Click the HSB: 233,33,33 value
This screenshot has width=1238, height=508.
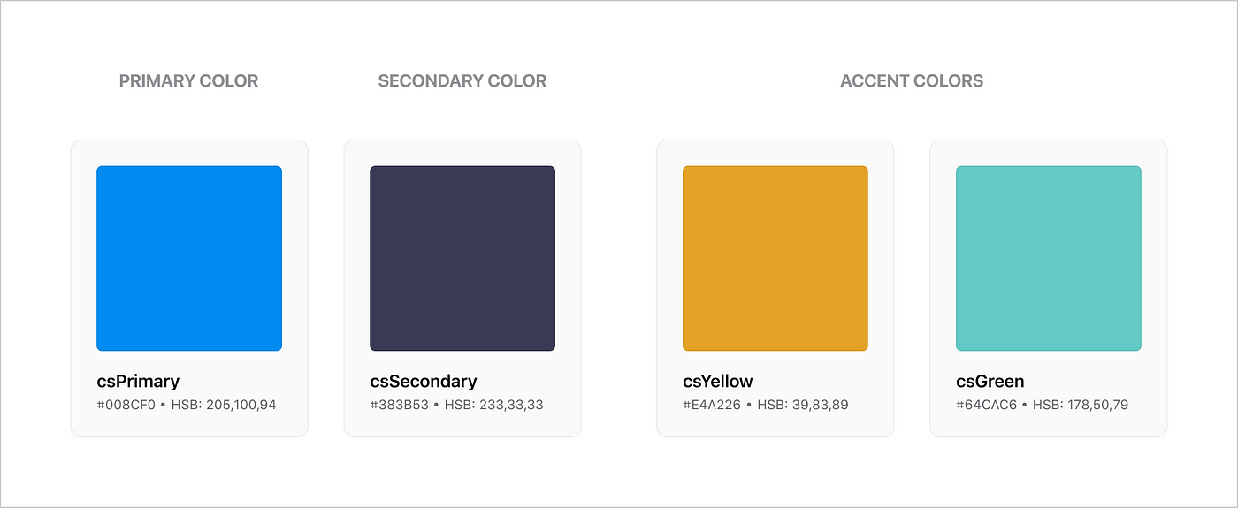click(494, 406)
